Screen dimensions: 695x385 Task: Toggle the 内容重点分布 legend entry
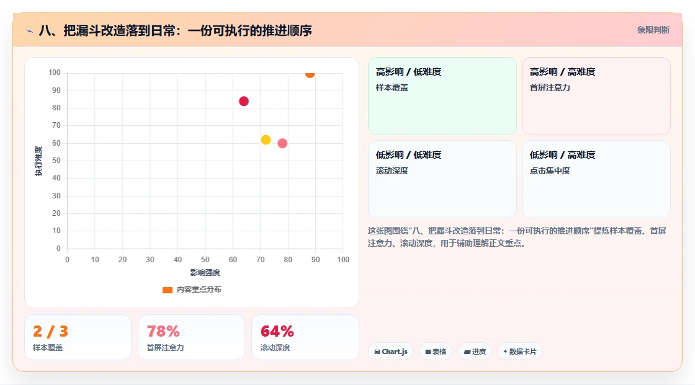click(192, 290)
